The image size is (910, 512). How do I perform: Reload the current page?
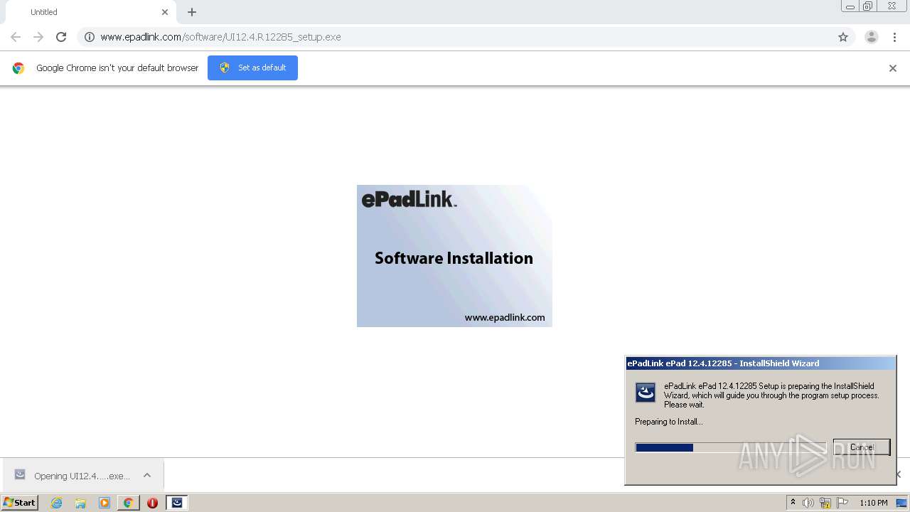click(x=61, y=37)
